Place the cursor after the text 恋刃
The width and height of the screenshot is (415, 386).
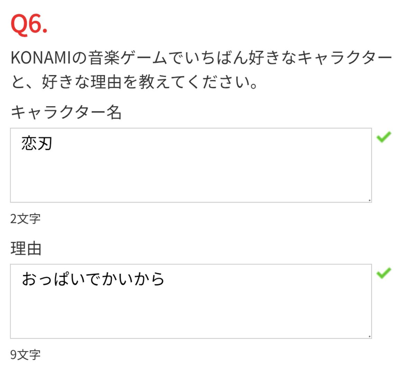53,143
